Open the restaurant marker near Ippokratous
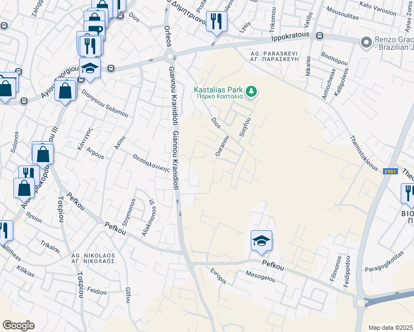Viewport: 414px width, 332px height. click(x=216, y=22)
